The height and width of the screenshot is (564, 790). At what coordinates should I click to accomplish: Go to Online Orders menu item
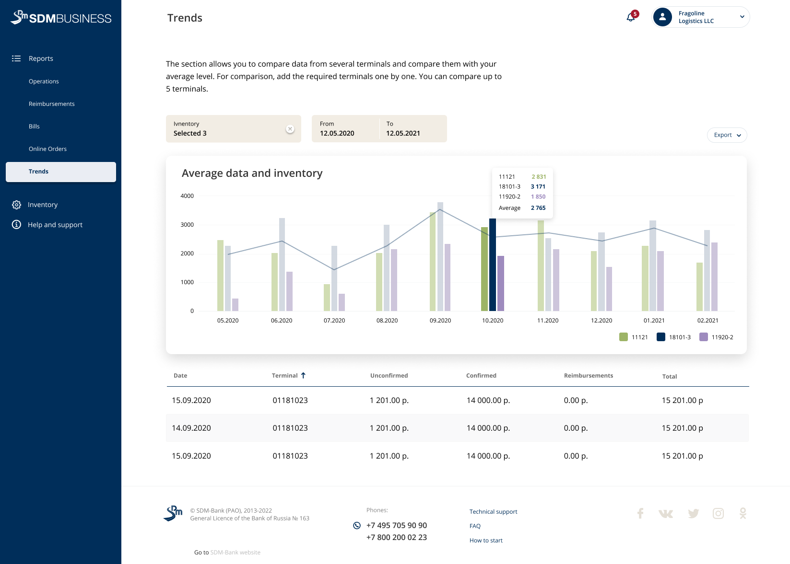[x=47, y=149]
